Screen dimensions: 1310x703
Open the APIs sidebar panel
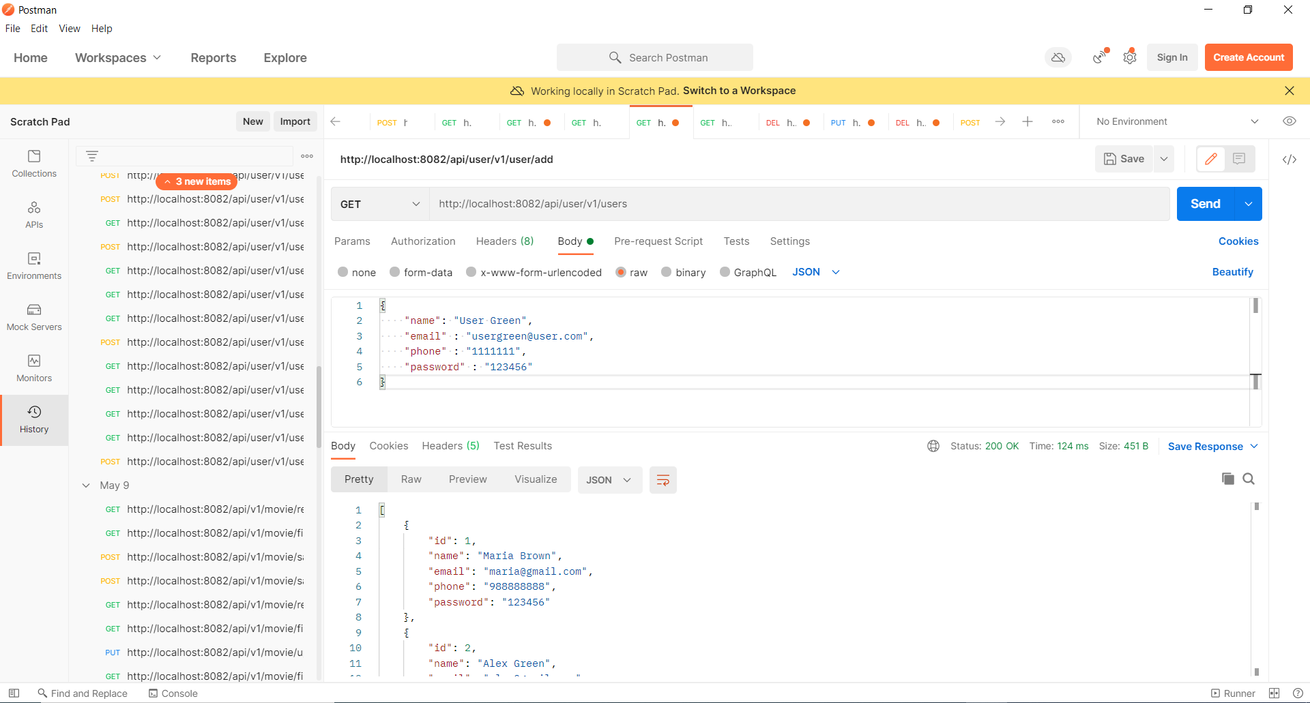[34, 215]
